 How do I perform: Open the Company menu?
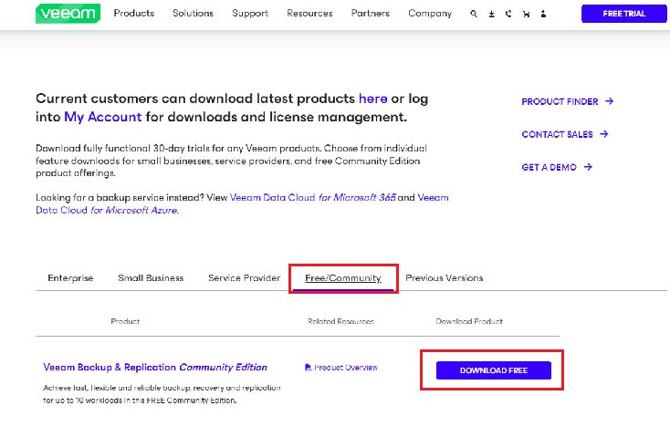(430, 14)
